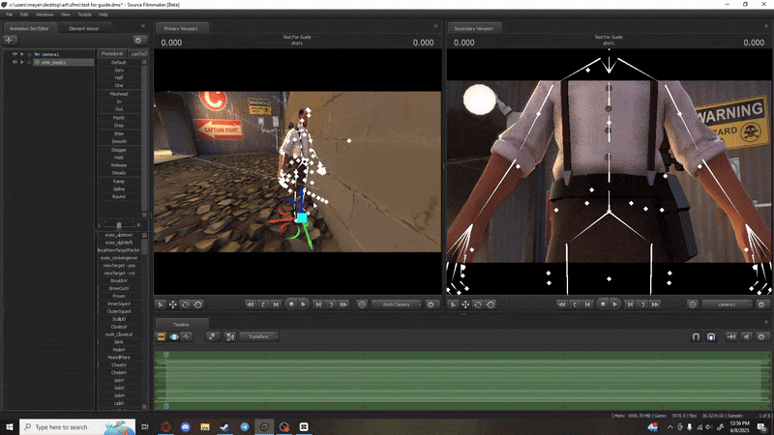
Task: Open the Edit menu
Action: click(24, 14)
